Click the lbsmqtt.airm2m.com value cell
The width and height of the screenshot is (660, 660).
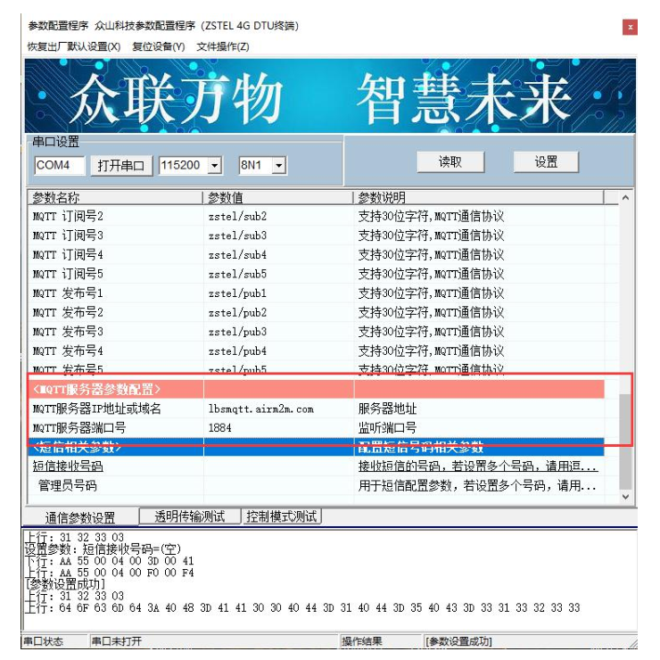point(278,408)
